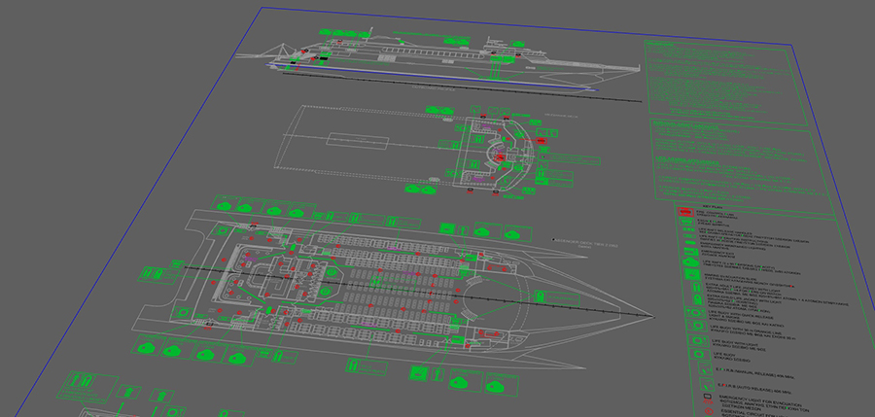The height and width of the screenshot is (417, 875).
Task: Select the essential circuit legend symbol
Action: (710, 411)
